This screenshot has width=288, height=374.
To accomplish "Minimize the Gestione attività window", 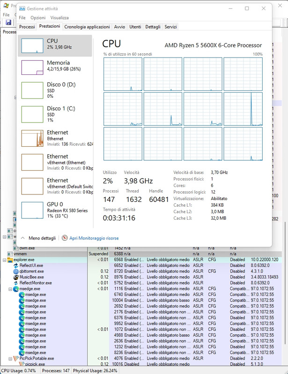I will click(x=231, y=8).
